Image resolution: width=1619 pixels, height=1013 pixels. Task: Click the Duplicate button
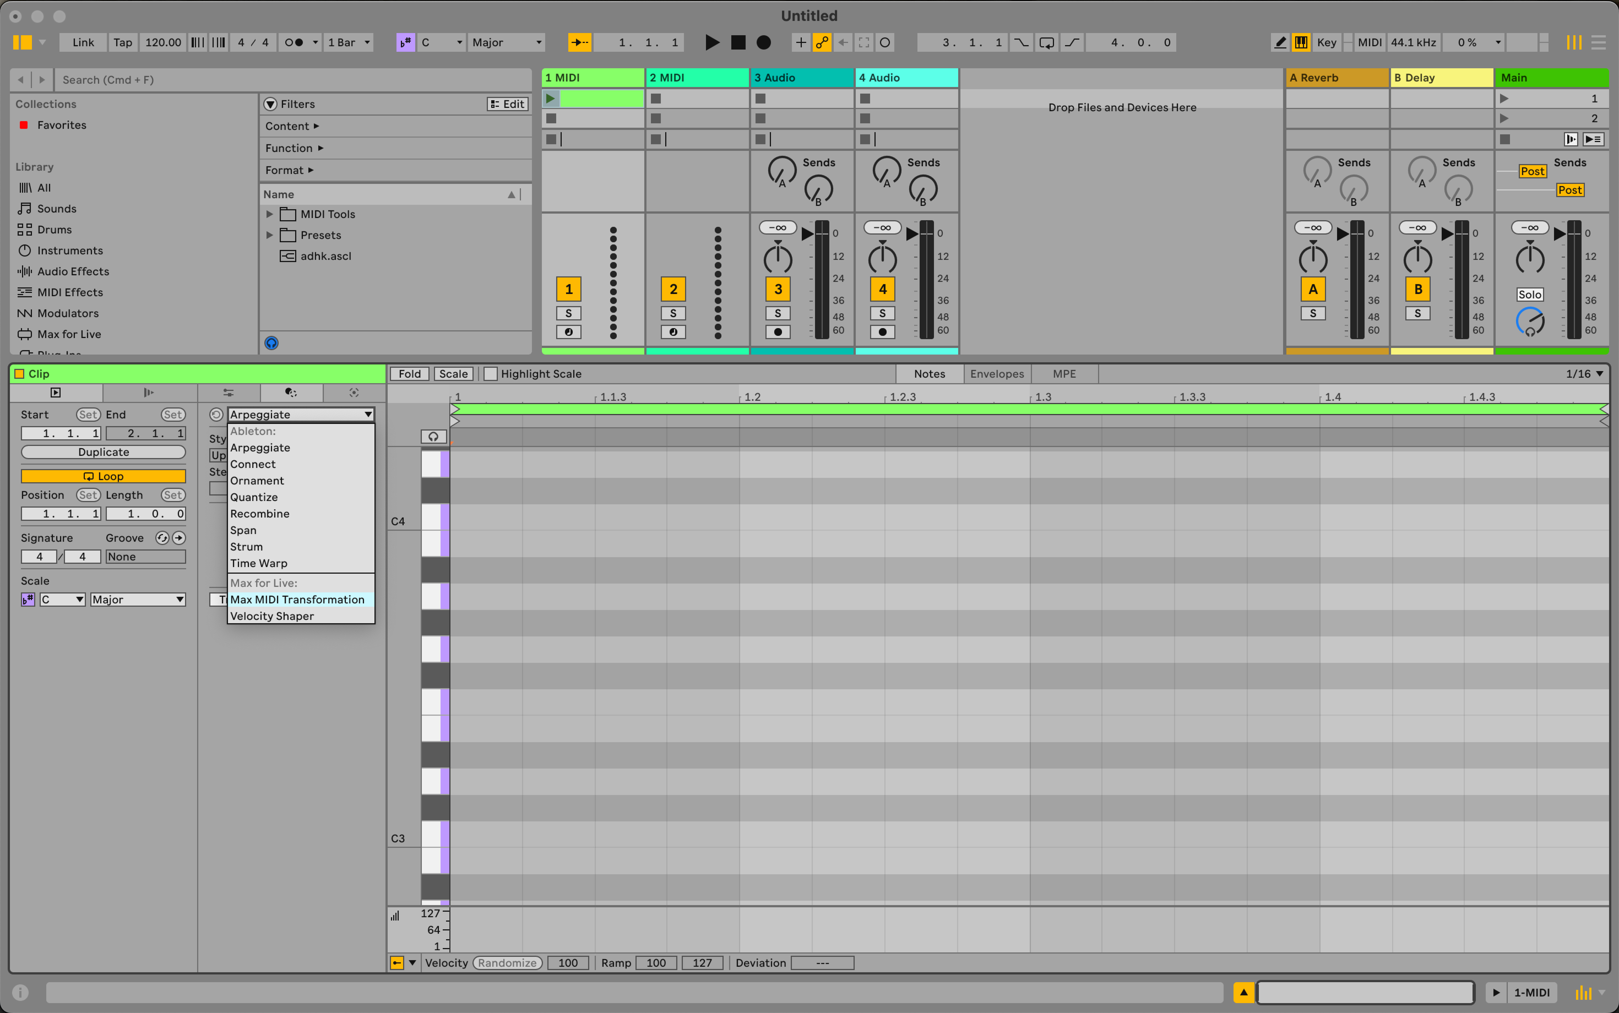pyautogui.click(x=103, y=452)
